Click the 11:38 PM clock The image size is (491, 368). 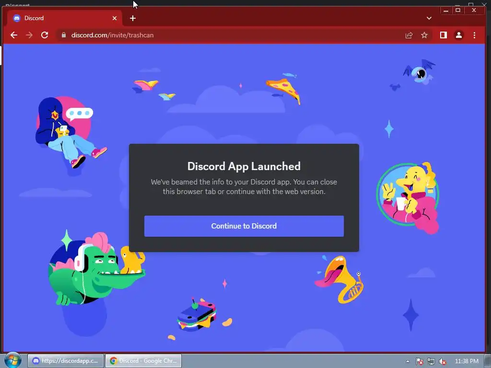(x=467, y=361)
